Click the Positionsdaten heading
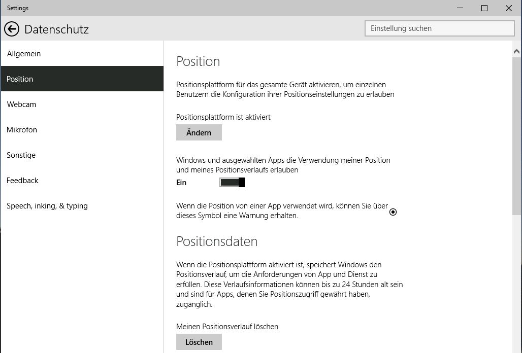Viewport: 522px width, 353px height. 217,241
